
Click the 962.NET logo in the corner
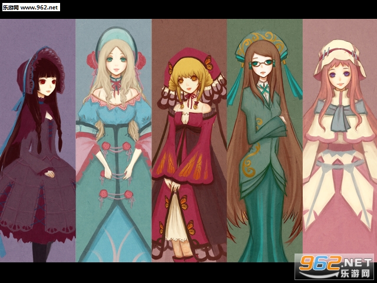coord(333,266)
